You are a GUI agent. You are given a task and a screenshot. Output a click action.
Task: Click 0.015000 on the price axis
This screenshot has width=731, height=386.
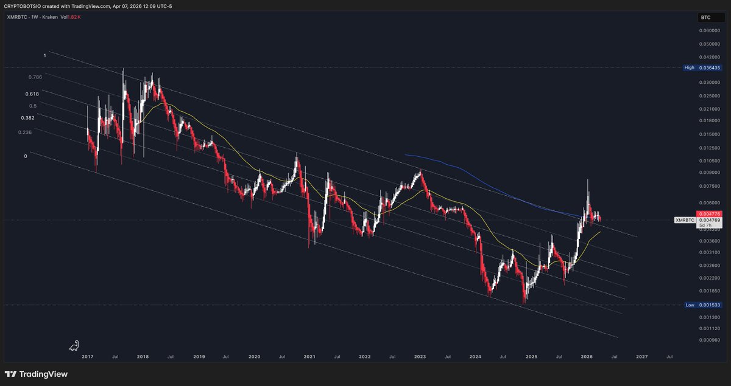(x=708, y=134)
